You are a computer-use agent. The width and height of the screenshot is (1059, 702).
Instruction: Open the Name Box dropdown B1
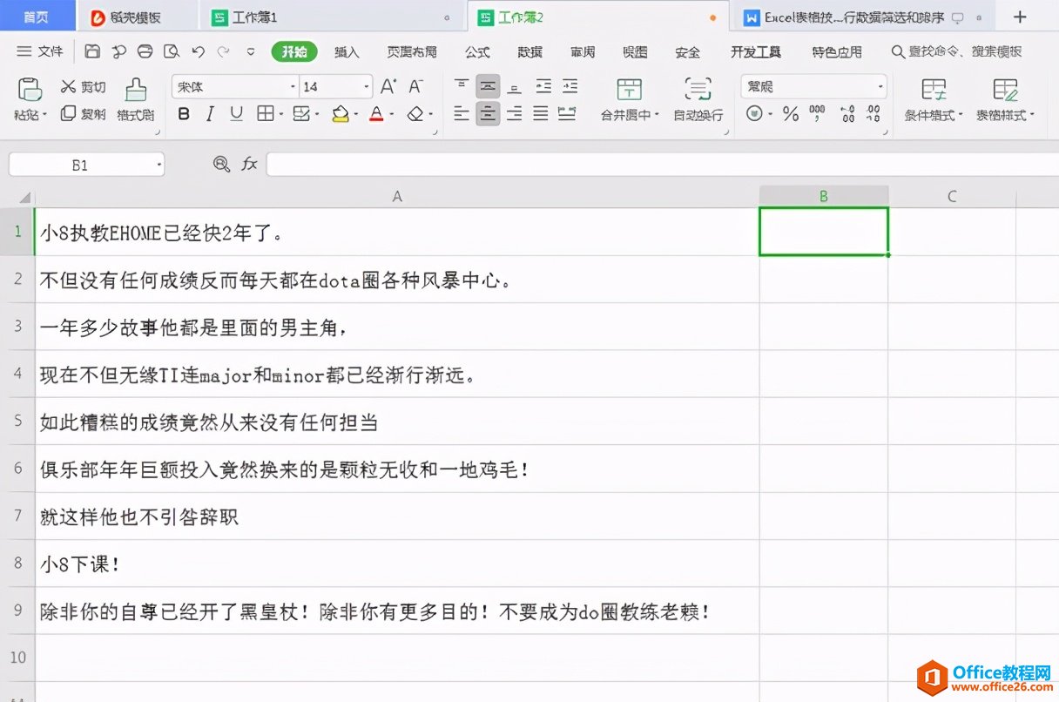pyautogui.click(x=159, y=164)
